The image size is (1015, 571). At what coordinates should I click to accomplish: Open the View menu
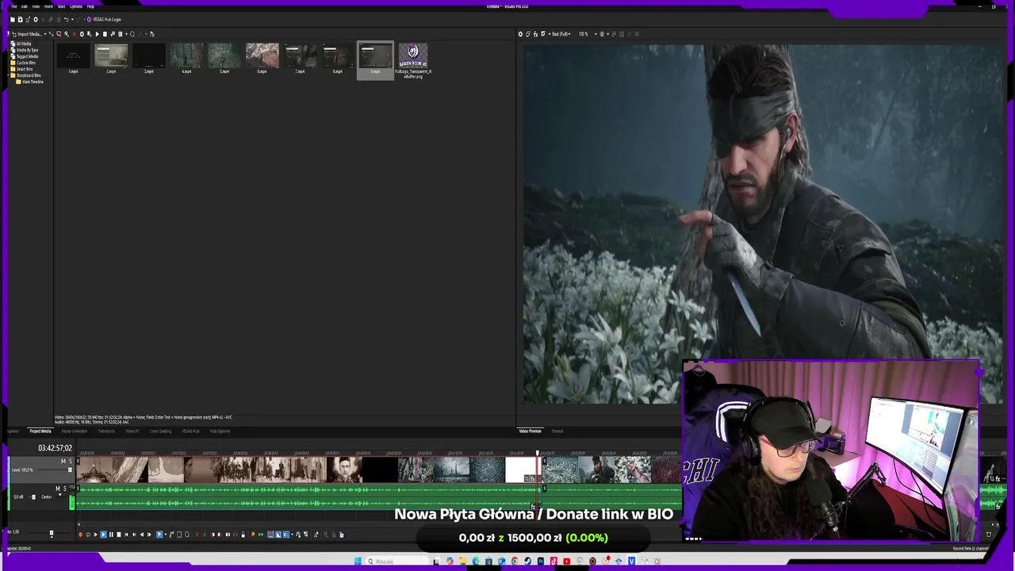[36, 6]
